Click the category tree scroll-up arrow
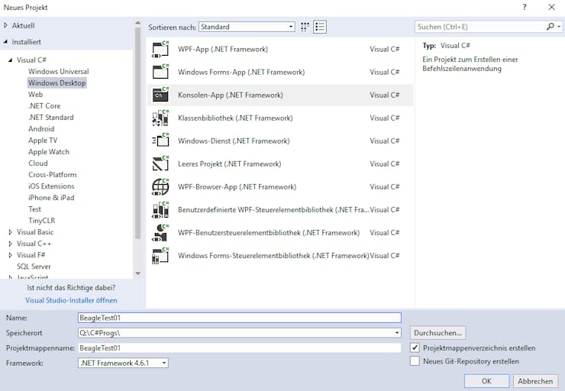The width and height of the screenshot is (565, 391). tap(137, 23)
